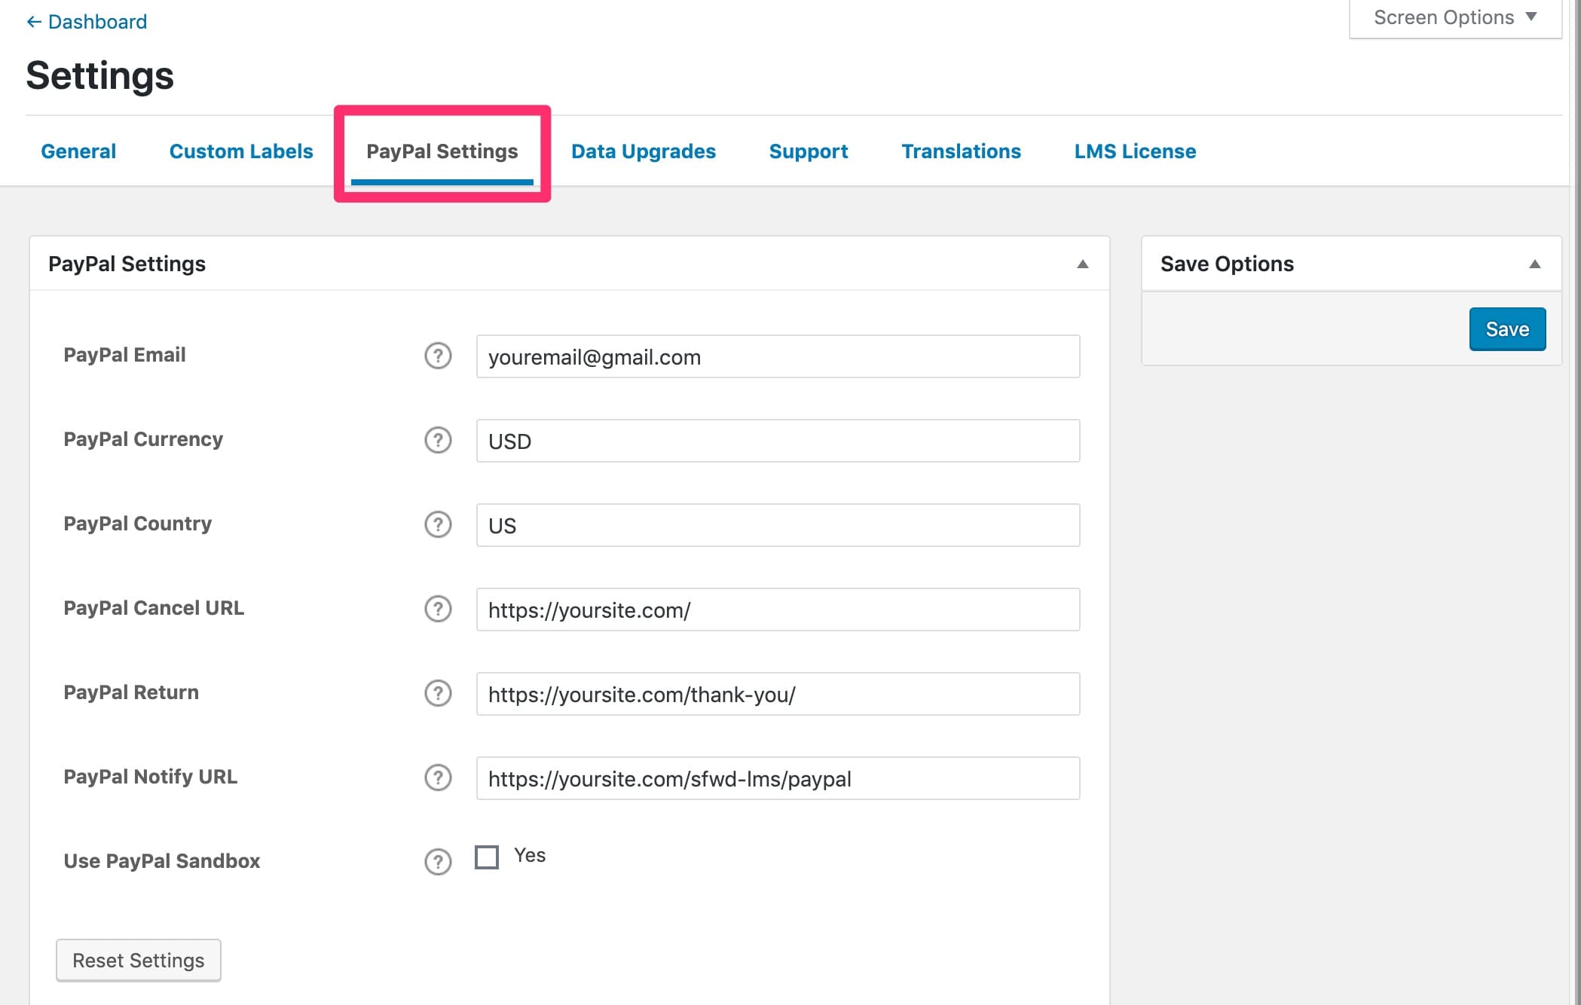Click the PayPal Return label
Viewport: 1581px width, 1005px height.
pyautogui.click(x=131, y=692)
